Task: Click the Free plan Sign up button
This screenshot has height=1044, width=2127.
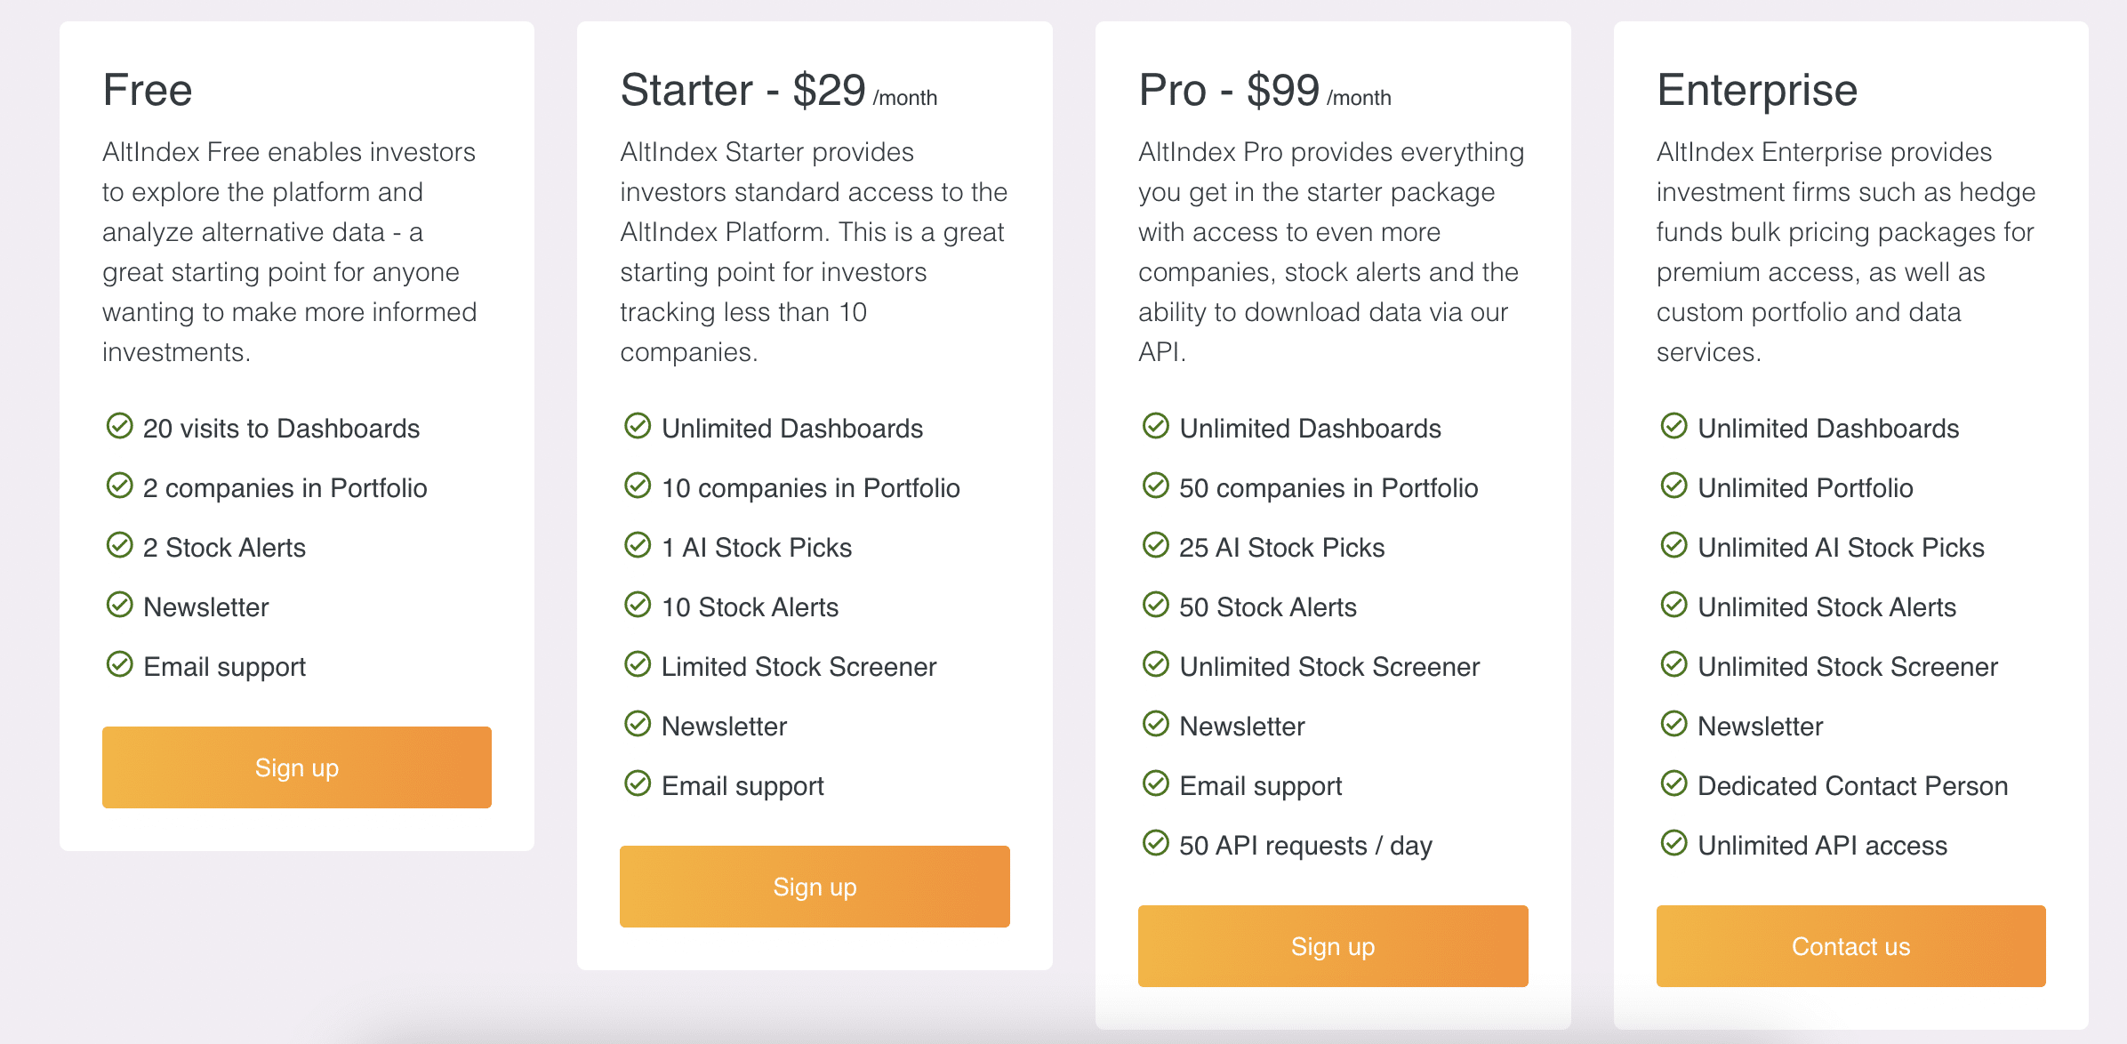Action: coord(296,767)
